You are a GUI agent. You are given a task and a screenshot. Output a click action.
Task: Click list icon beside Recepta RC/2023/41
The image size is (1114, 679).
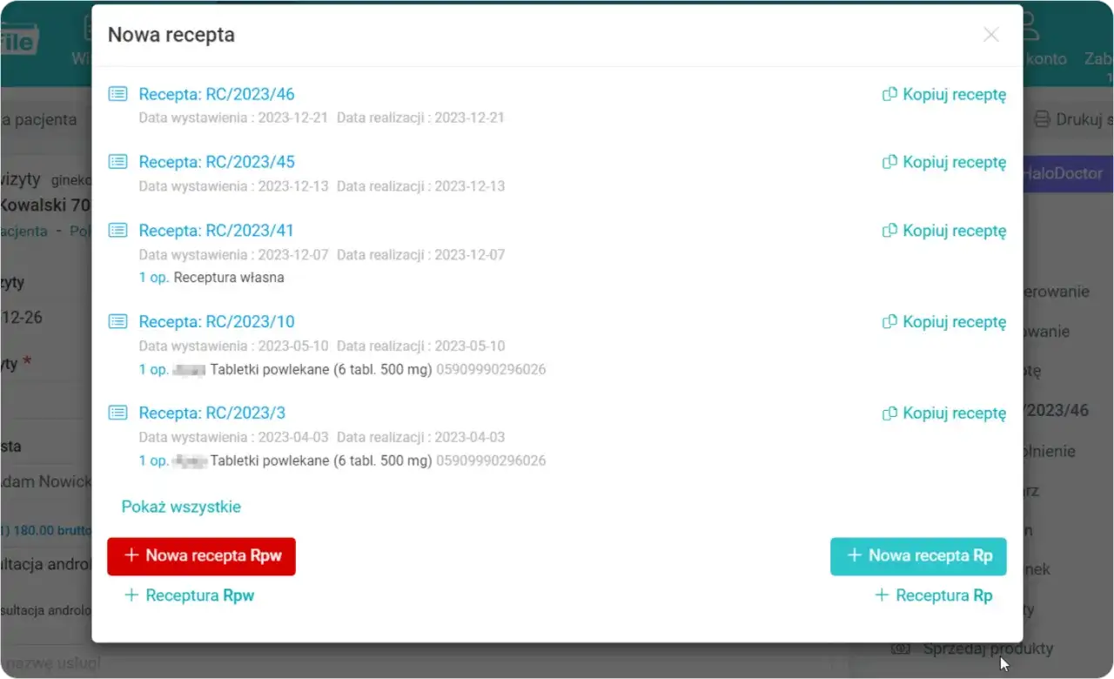pyautogui.click(x=117, y=231)
